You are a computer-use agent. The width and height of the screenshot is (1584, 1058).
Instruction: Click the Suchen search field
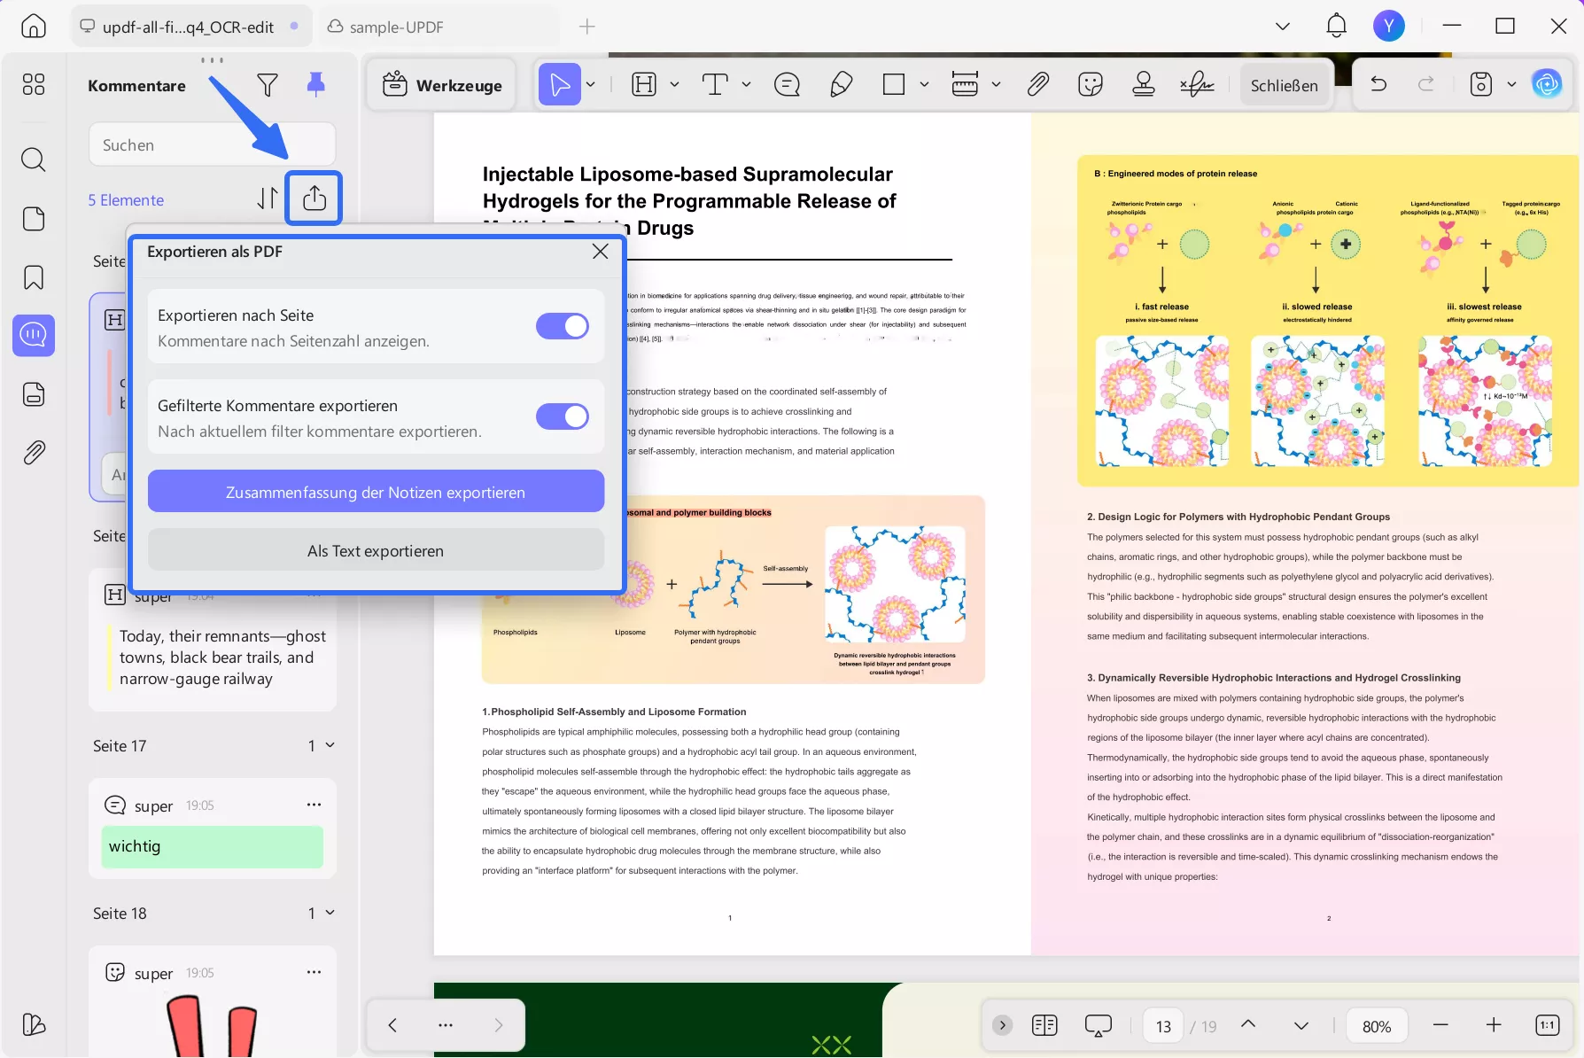[x=213, y=144]
